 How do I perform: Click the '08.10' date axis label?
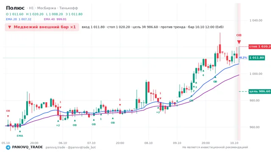pyautogui.click(x=149, y=143)
